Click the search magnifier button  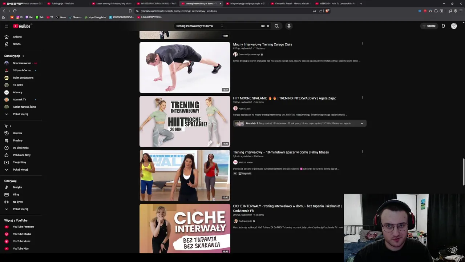pyautogui.click(x=276, y=26)
